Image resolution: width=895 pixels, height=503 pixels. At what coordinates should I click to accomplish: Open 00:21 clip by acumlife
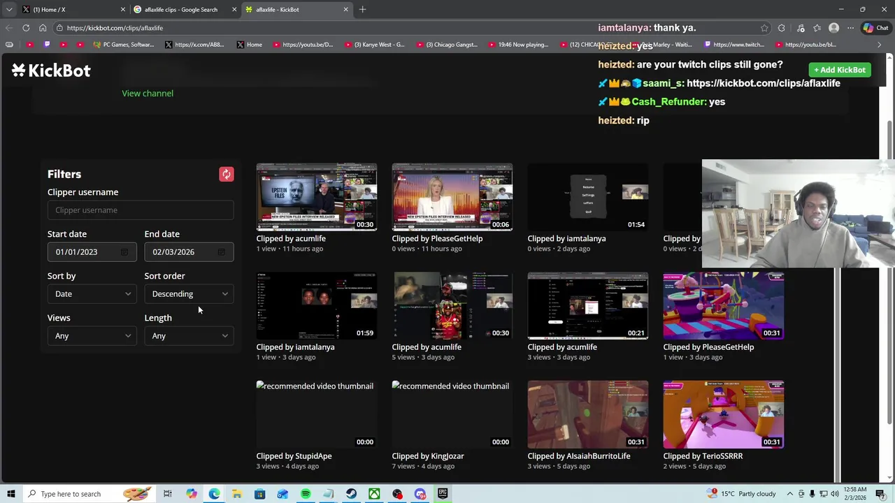pos(588,305)
